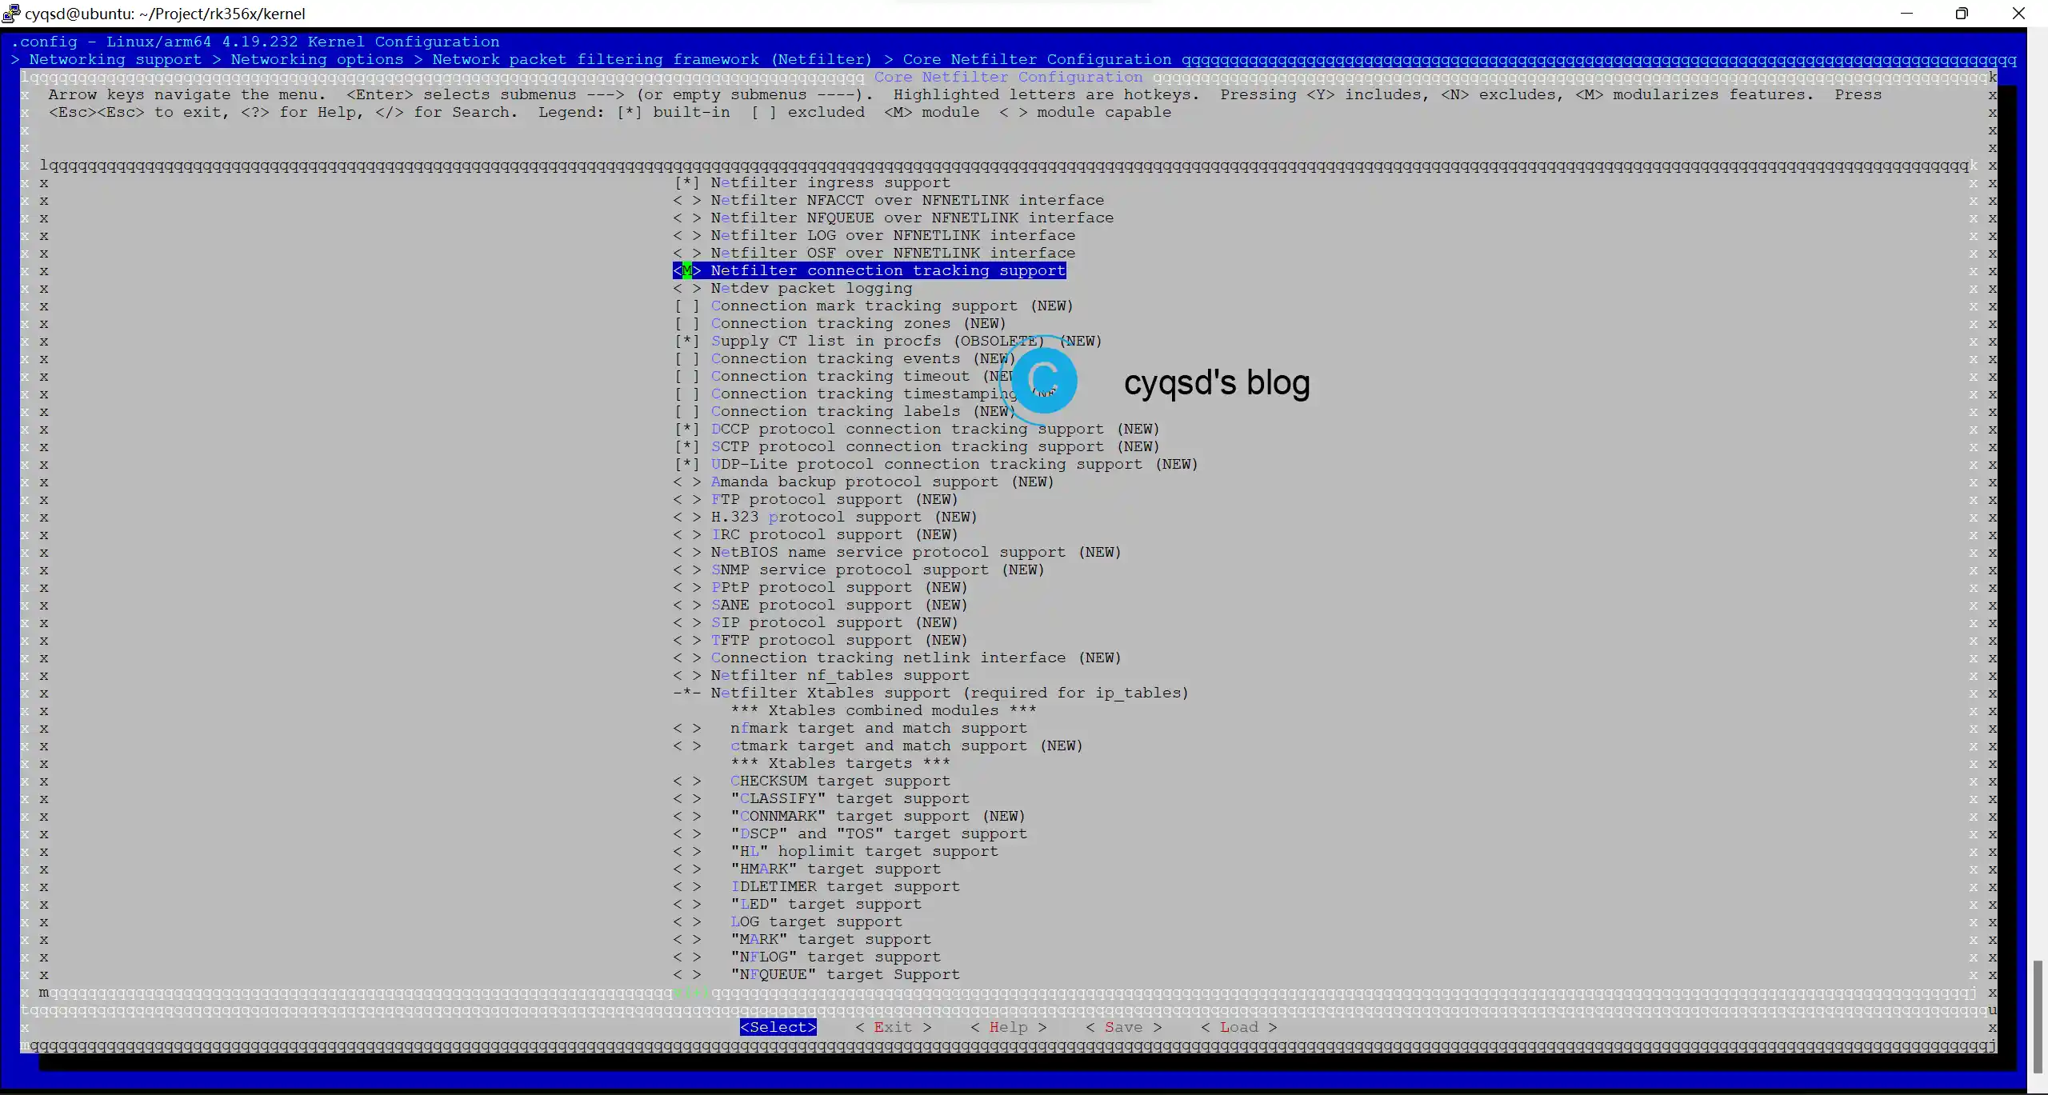Select IDLETIMER target support entry
Screen dimensions: 2048x1095
coord(817,886)
